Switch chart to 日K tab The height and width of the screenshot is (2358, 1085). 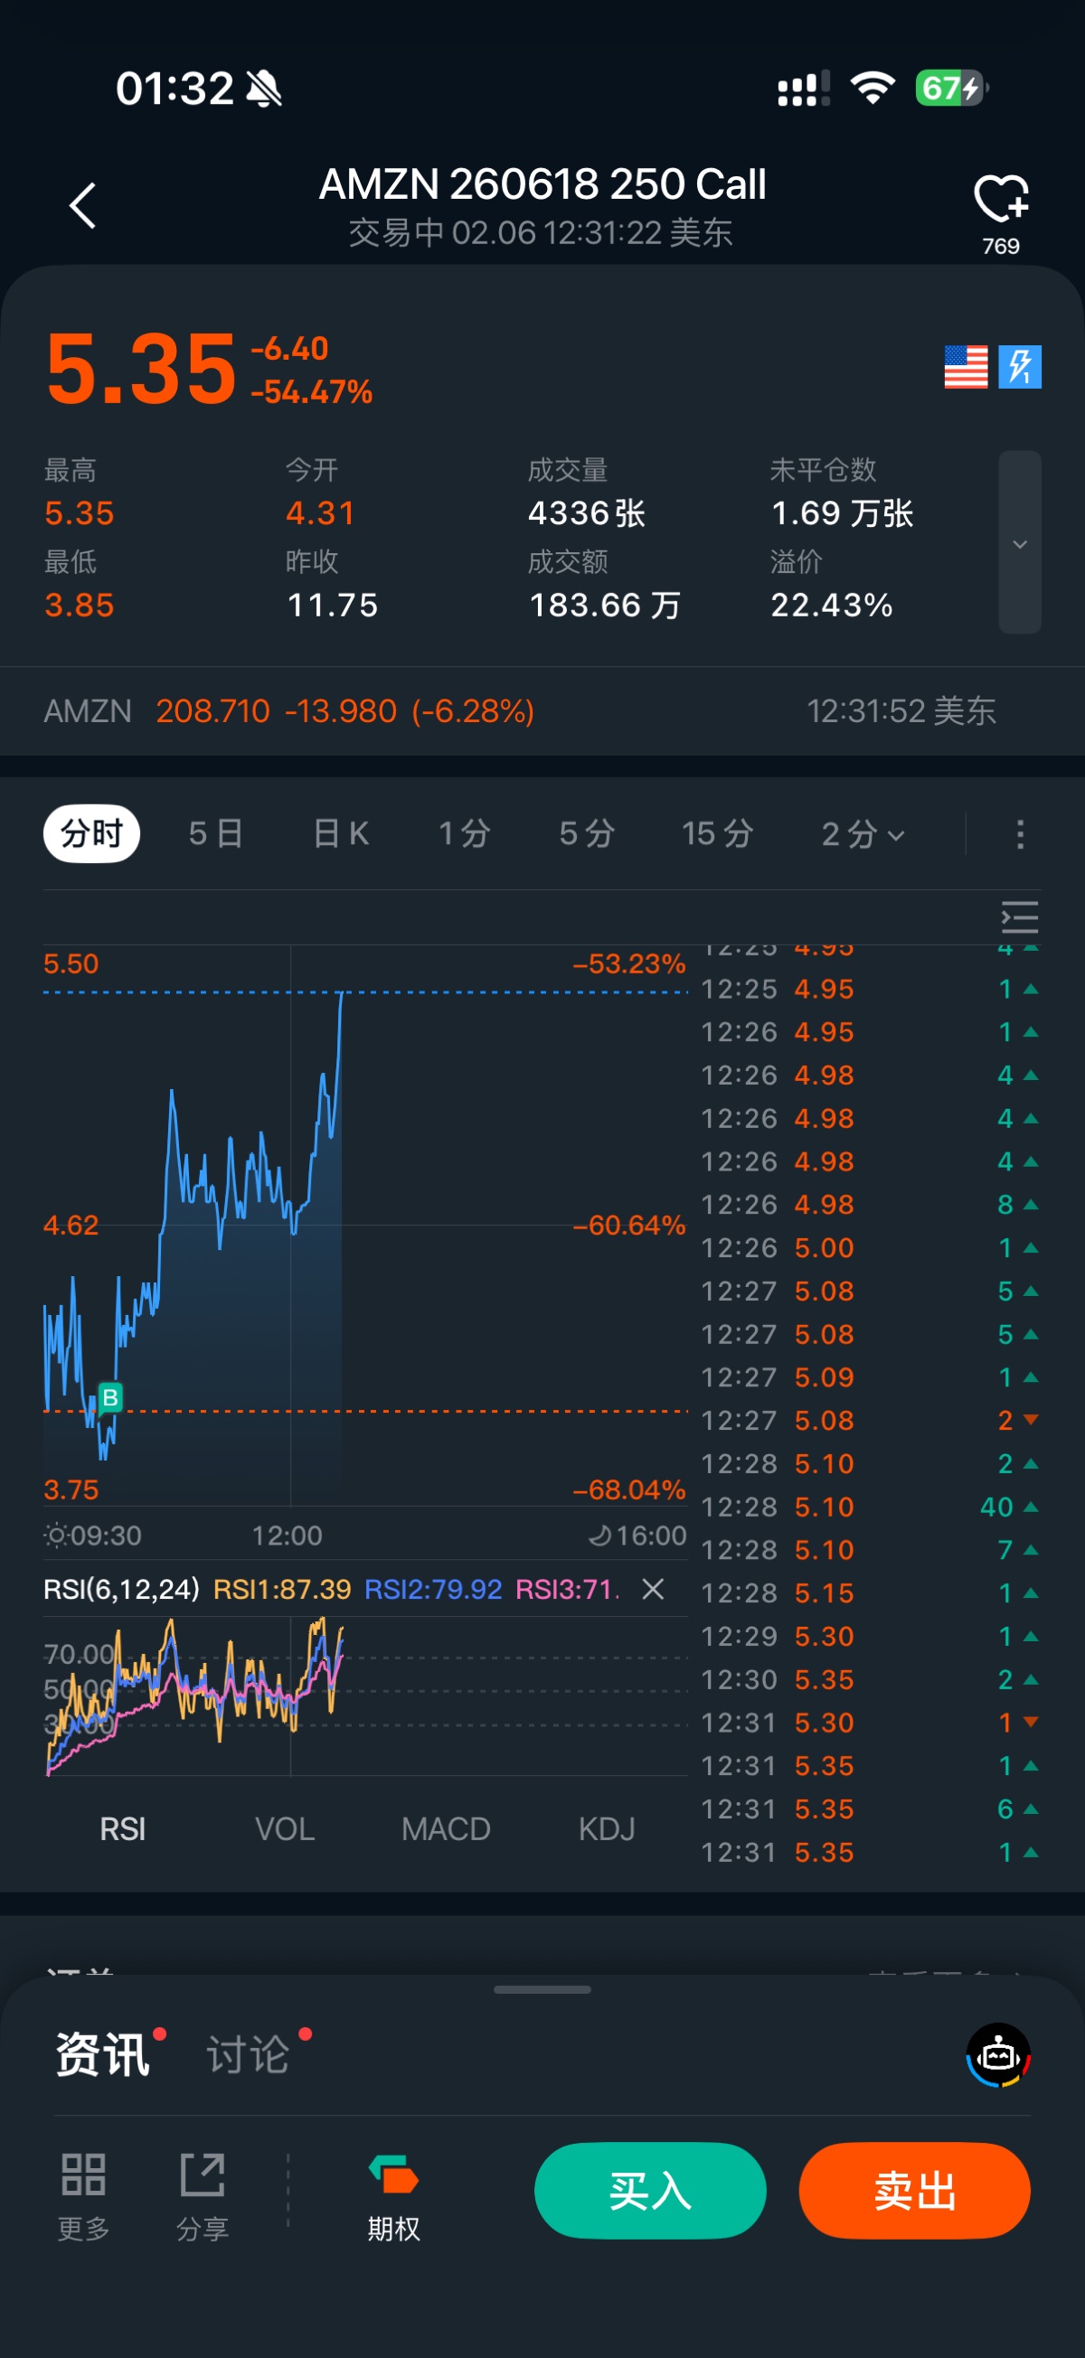341,834
